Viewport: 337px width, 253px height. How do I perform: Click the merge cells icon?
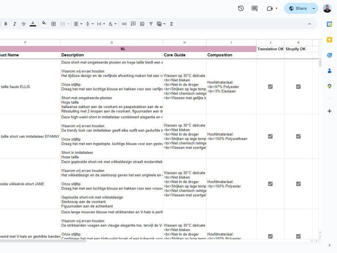tap(63, 24)
